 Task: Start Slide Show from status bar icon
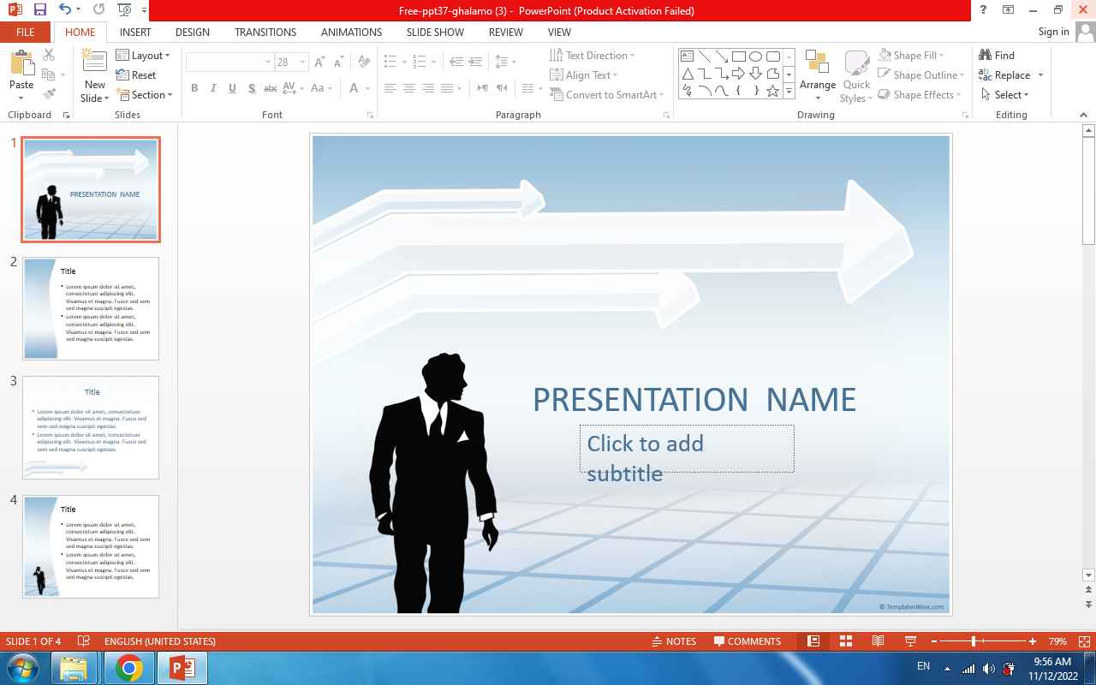click(910, 641)
